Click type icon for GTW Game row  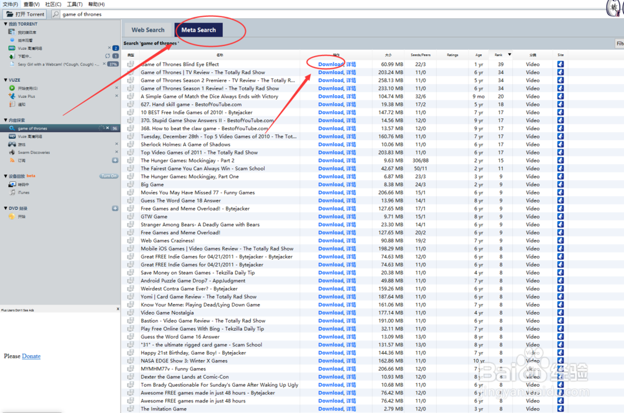[x=130, y=216]
